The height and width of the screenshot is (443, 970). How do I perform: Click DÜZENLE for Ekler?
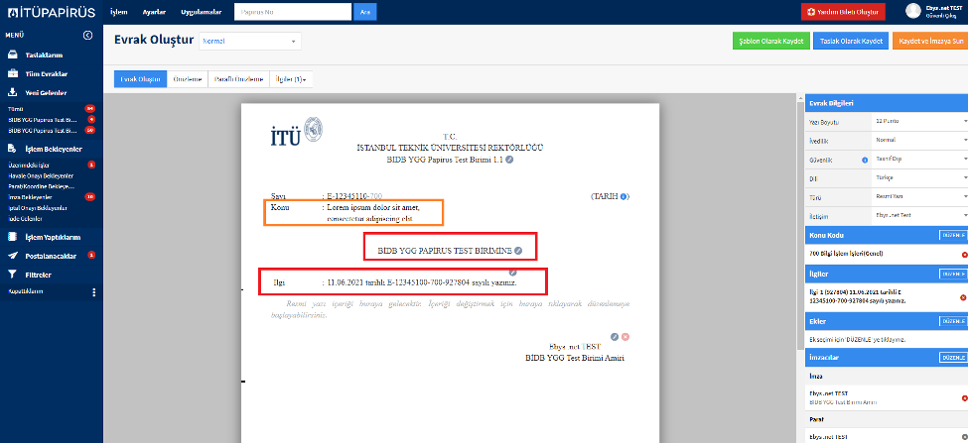953,321
